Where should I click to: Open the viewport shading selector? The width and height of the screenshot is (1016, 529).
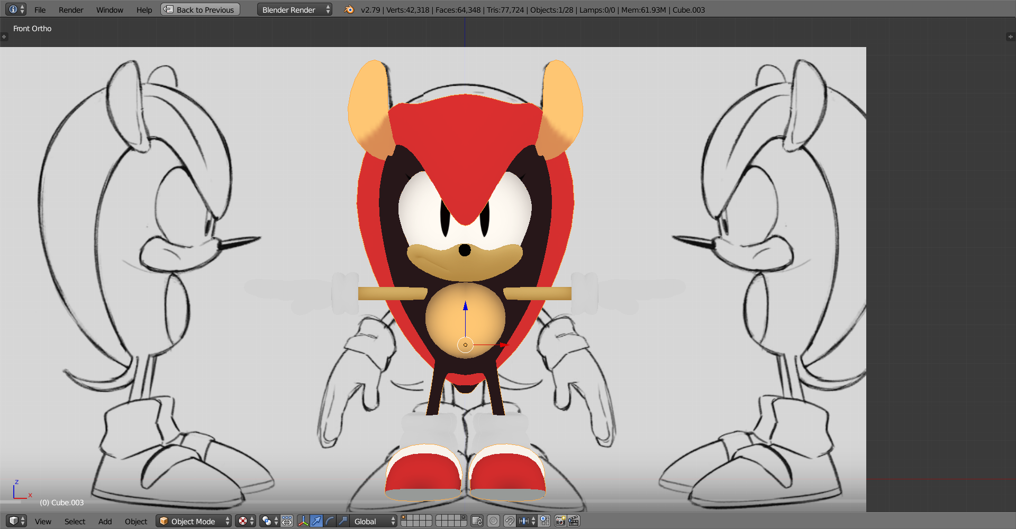(x=246, y=521)
